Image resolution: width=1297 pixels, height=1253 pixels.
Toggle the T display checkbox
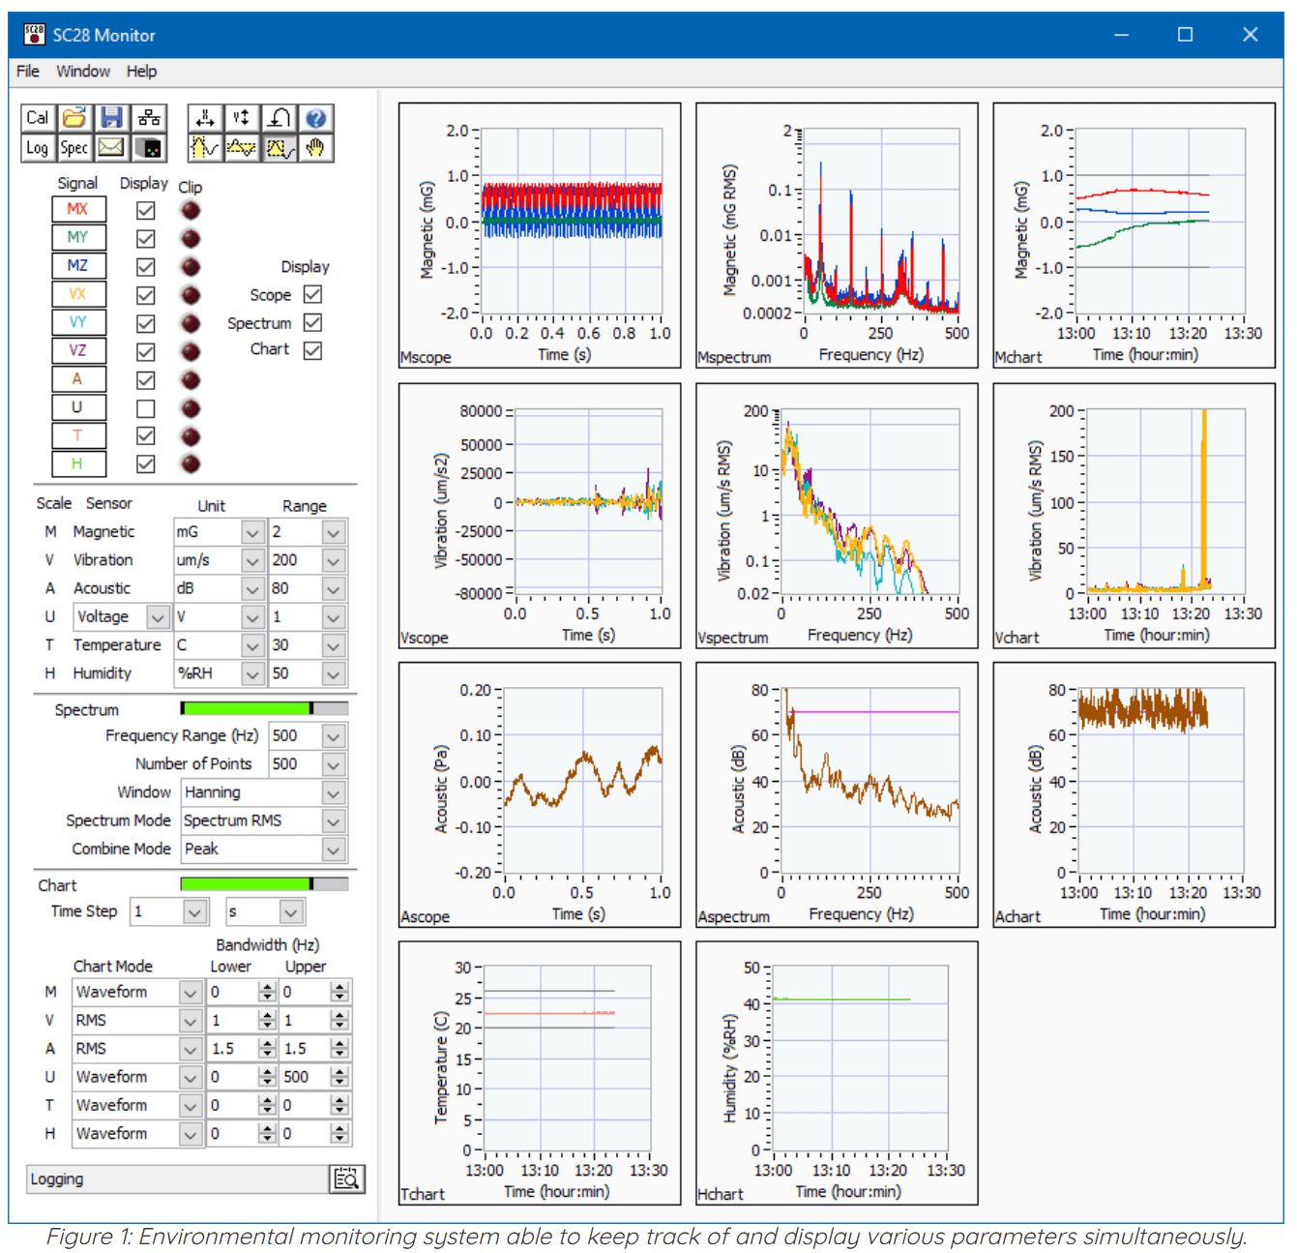(x=146, y=436)
